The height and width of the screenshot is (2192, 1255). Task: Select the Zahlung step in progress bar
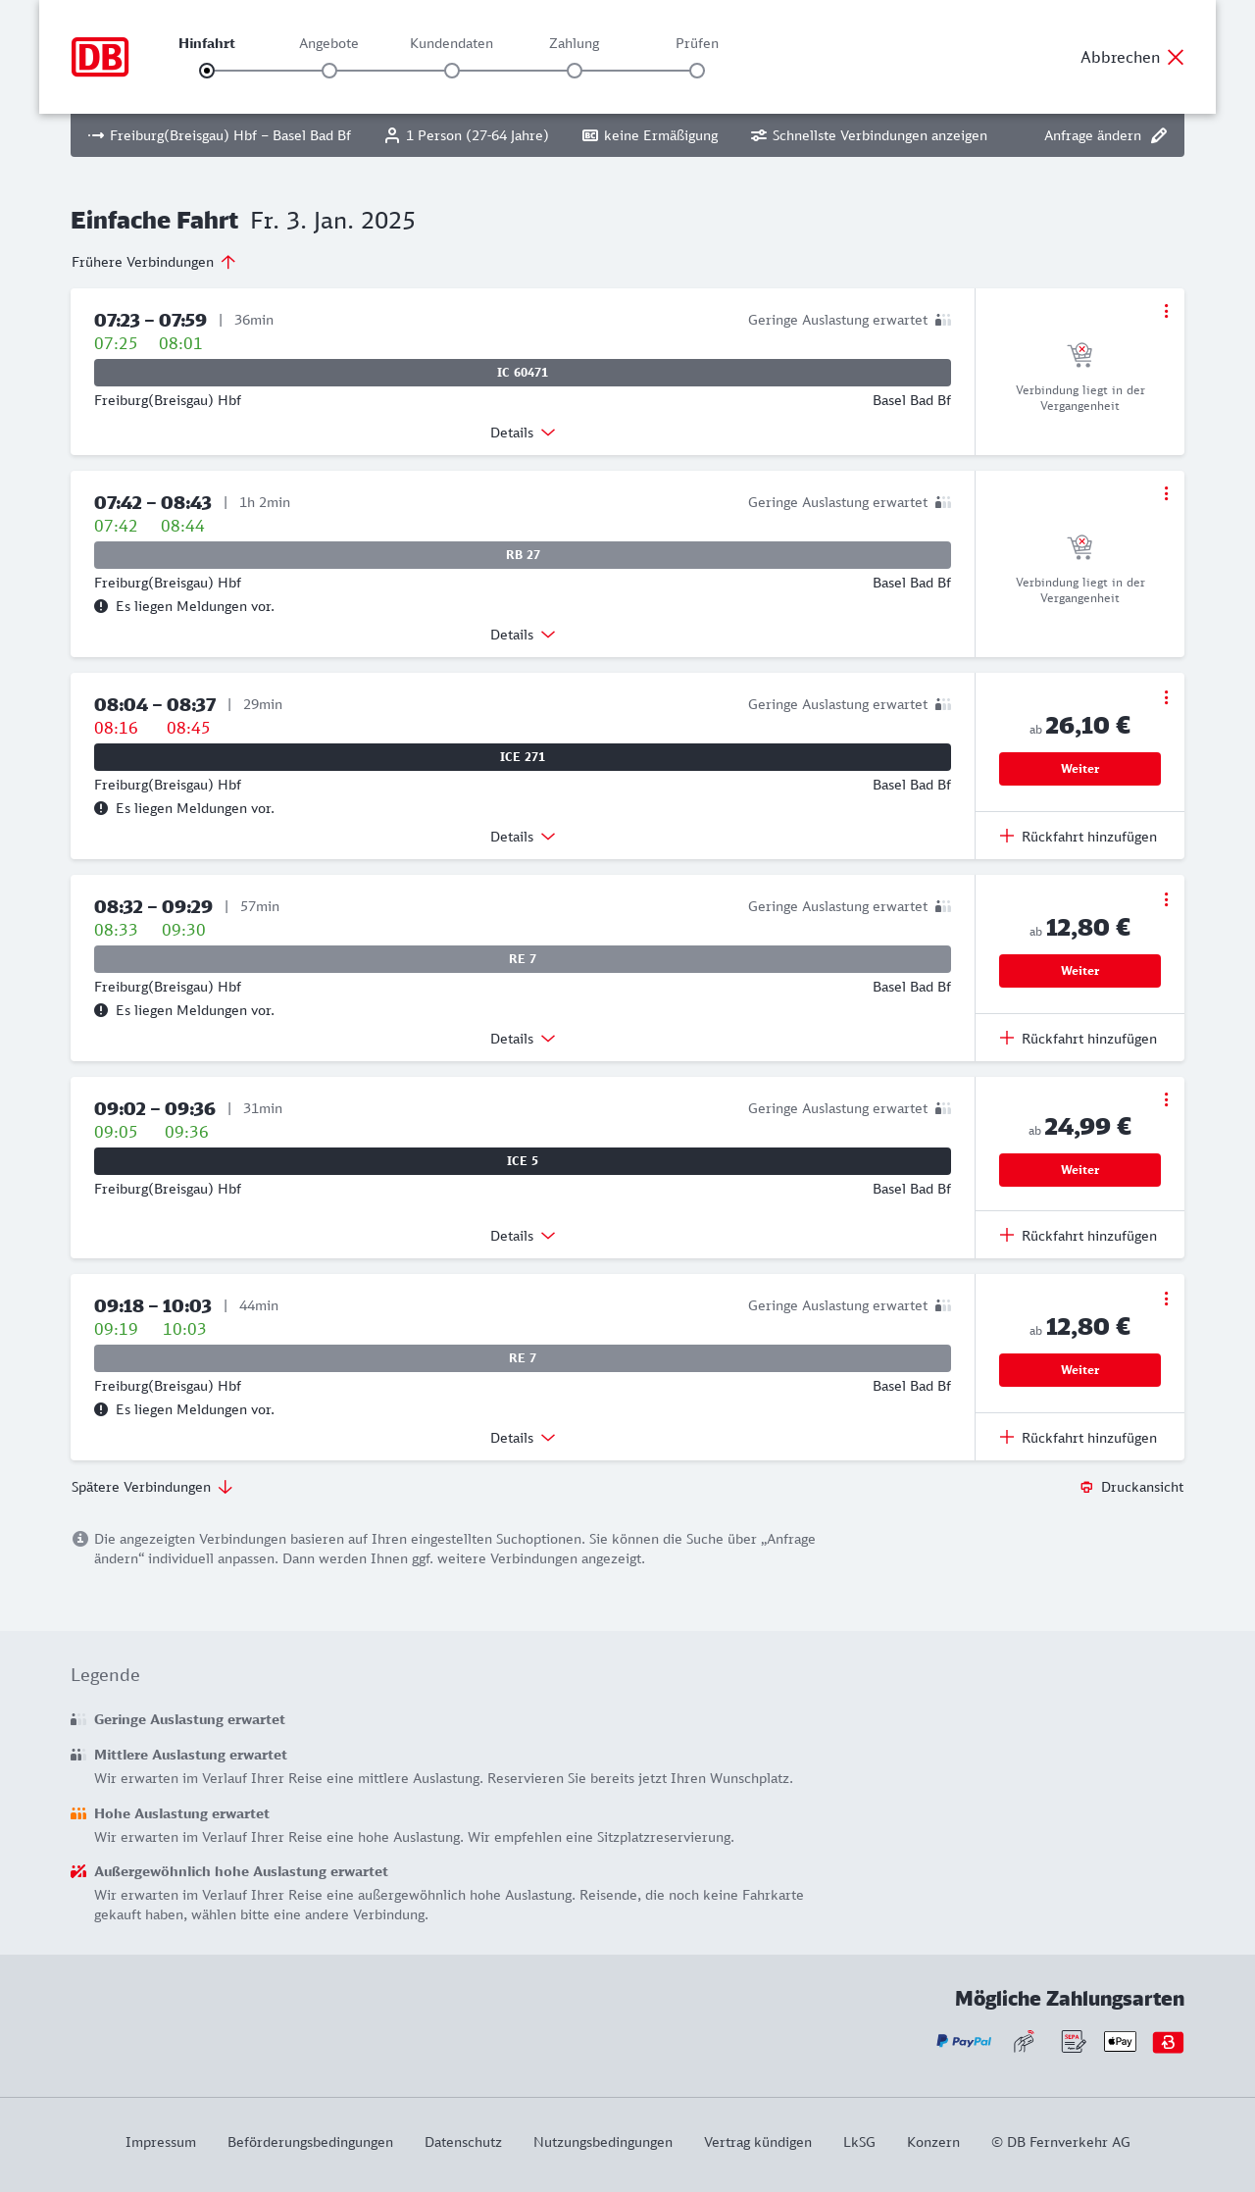point(575,70)
